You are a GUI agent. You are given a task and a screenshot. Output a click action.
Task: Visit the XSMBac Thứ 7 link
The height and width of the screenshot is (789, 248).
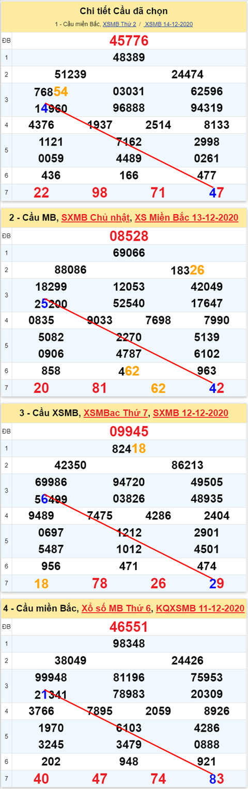(116, 413)
